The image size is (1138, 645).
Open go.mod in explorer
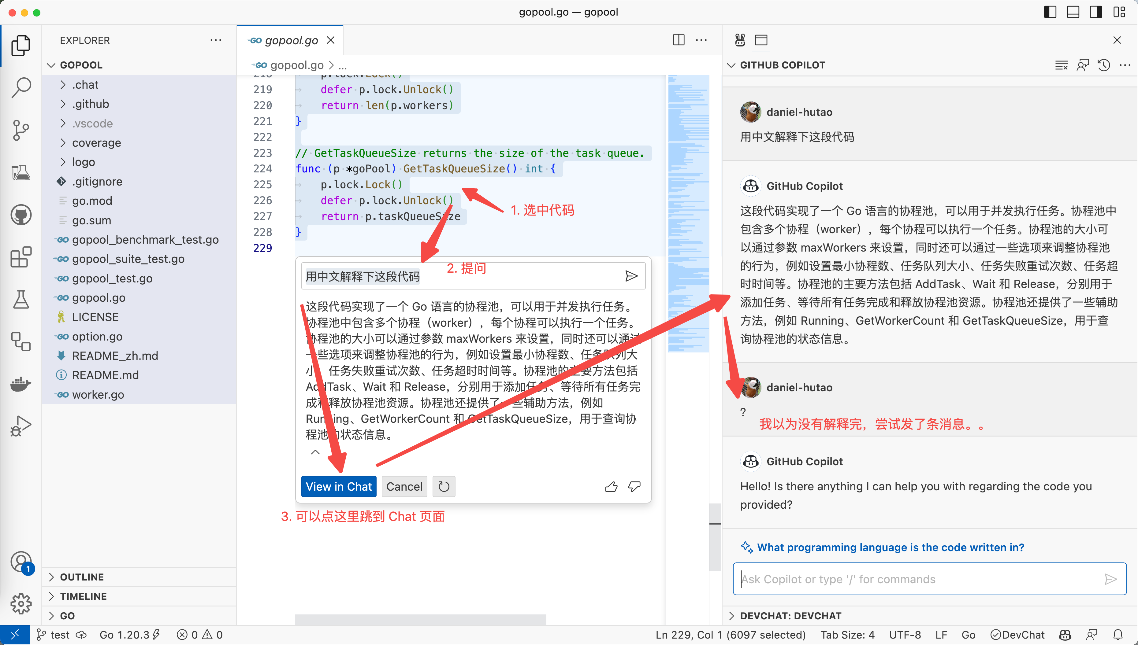pos(139,201)
